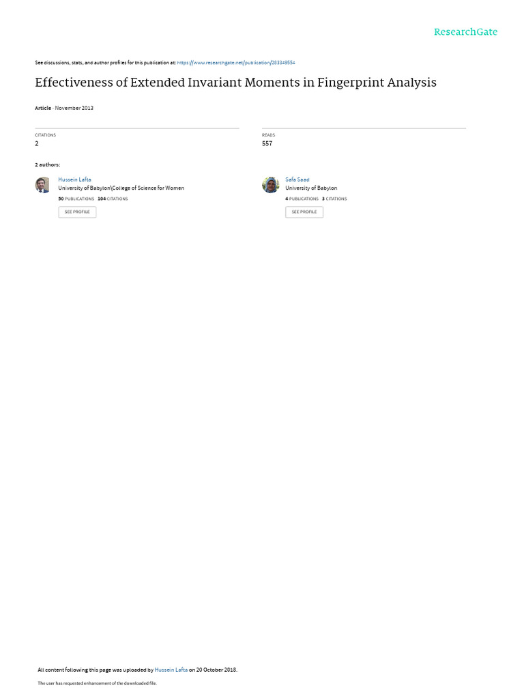Open Safa Saad author name link
The height and width of the screenshot is (699, 524).
[x=297, y=180]
